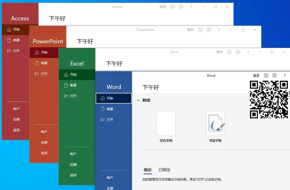Open Options (选项) in Excel window

[x=73, y=175]
